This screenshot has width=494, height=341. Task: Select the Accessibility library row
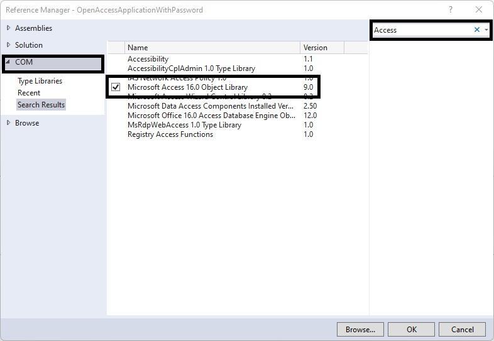(148, 59)
